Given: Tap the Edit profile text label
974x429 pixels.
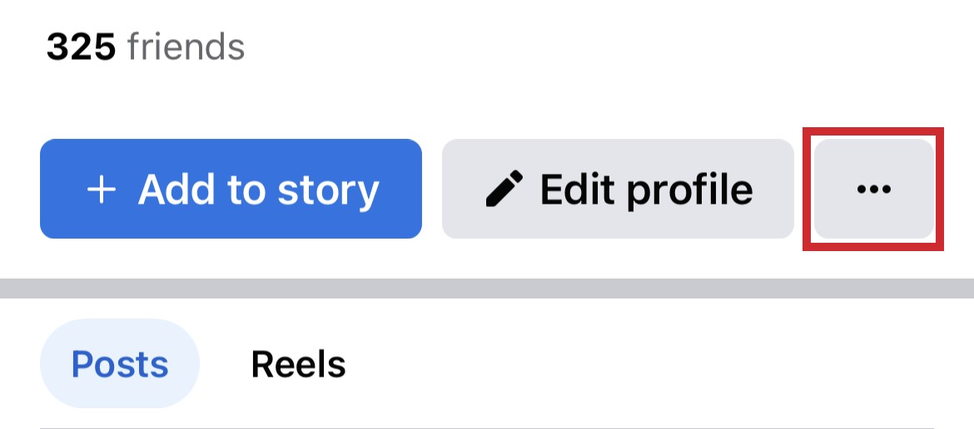Looking at the screenshot, I should [x=646, y=190].
